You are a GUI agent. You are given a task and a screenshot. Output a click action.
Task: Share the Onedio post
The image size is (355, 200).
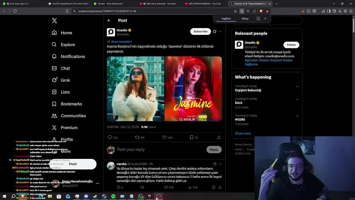point(219,137)
